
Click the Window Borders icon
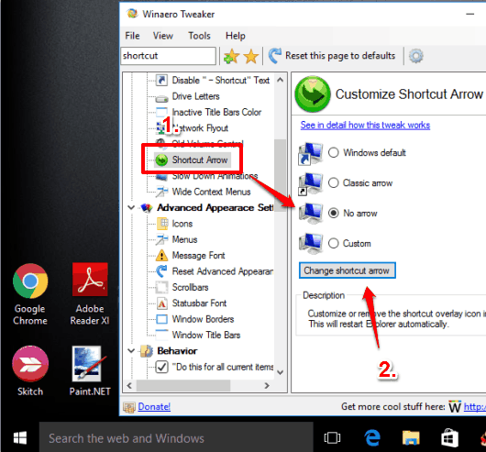tap(161, 319)
